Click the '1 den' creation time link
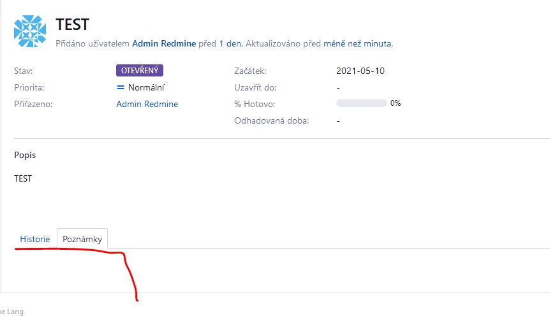This screenshot has width=550, height=332. tap(230, 44)
